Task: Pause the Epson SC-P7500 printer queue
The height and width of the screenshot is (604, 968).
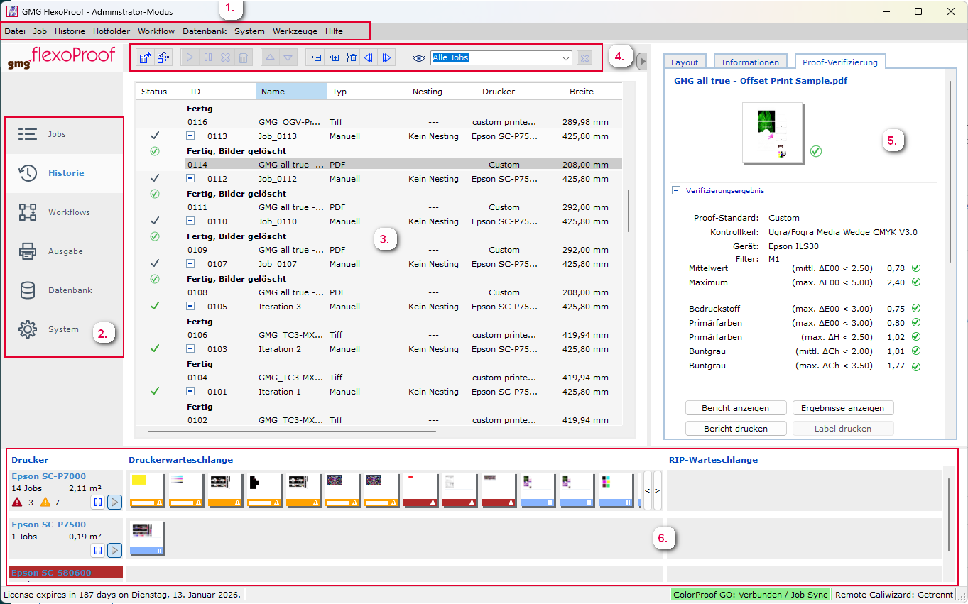Action: [x=98, y=550]
